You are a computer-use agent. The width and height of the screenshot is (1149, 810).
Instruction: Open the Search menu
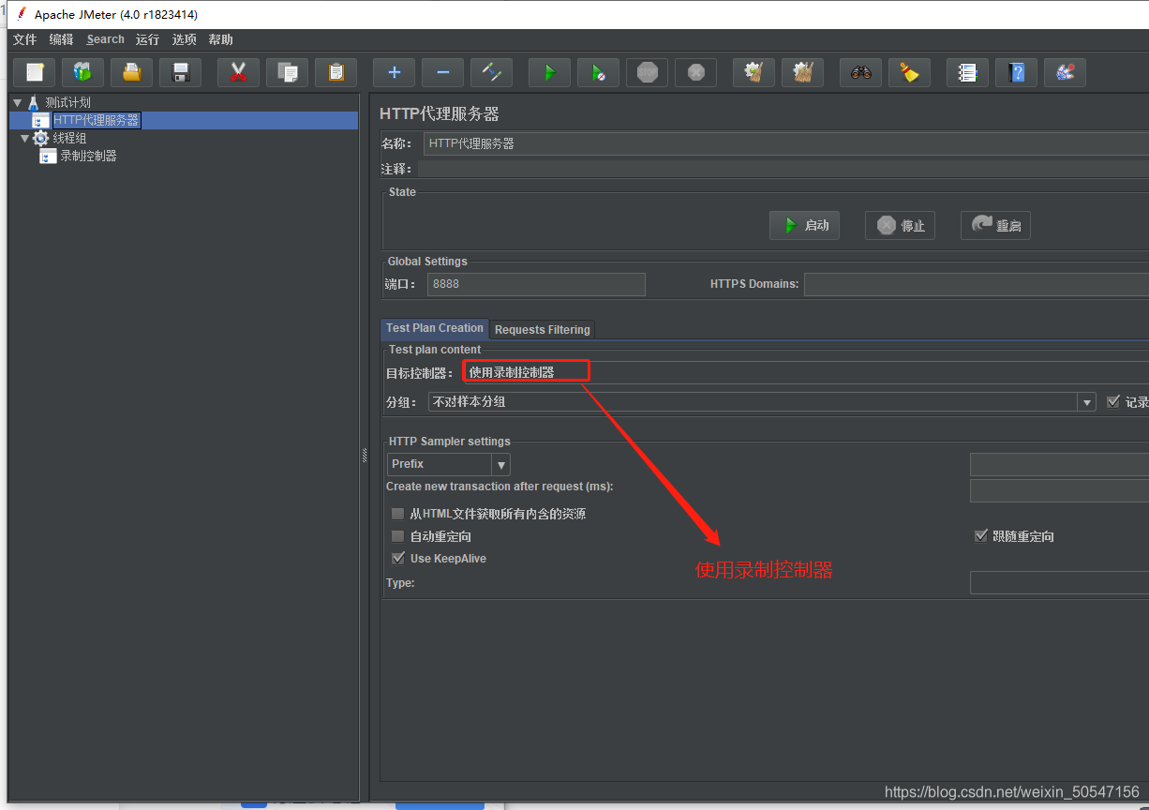click(x=105, y=39)
